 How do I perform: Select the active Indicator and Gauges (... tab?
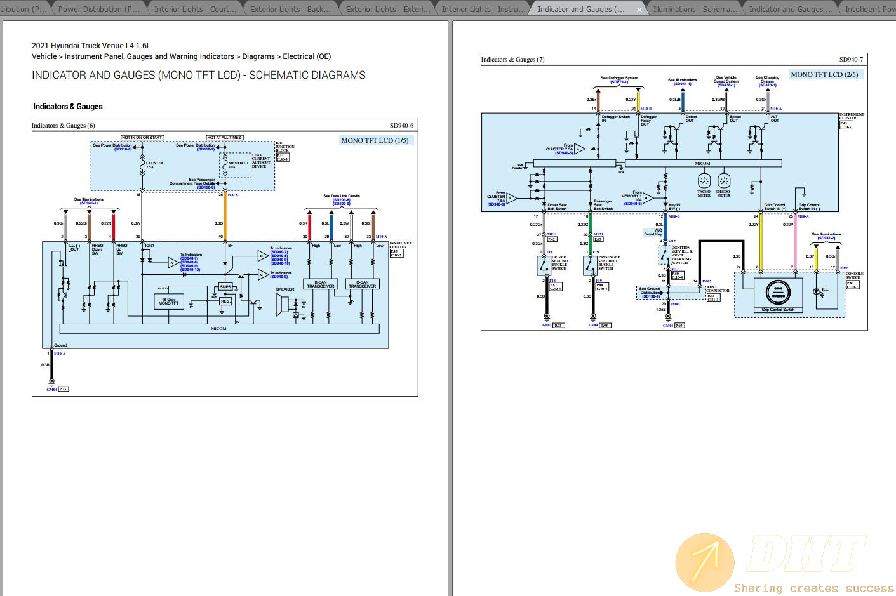[581, 9]
